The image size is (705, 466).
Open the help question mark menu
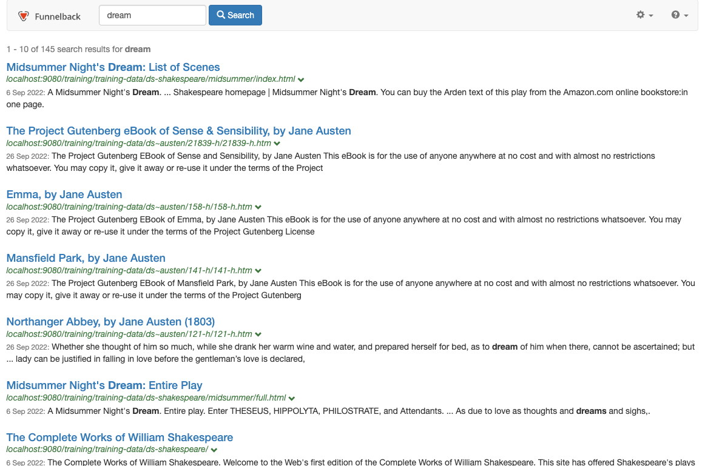pyautogui.click(x=676, y=15)
